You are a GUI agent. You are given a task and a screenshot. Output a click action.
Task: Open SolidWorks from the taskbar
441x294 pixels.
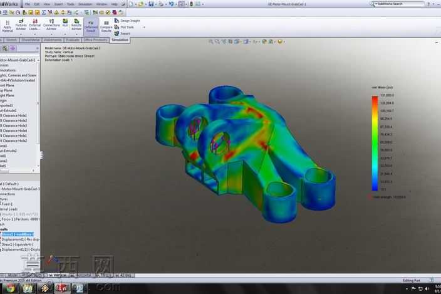(62, 288)
